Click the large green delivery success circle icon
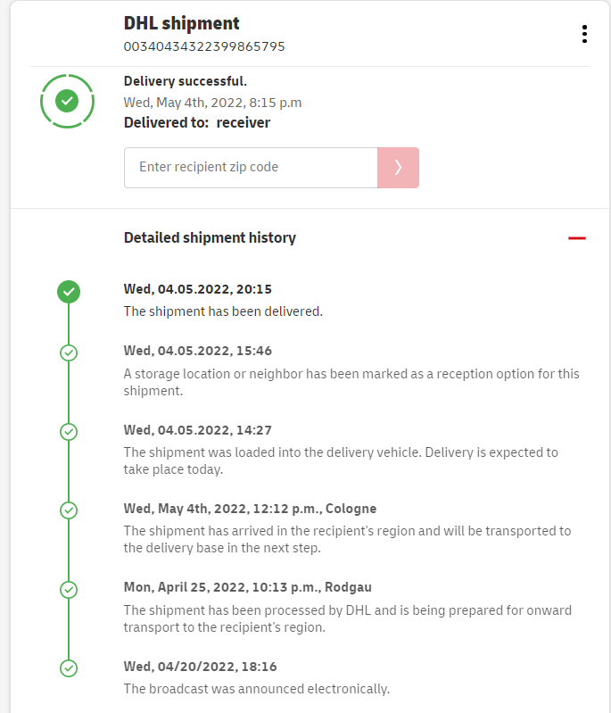This screenshot has height=713, width=611. [x=67, y=101]
